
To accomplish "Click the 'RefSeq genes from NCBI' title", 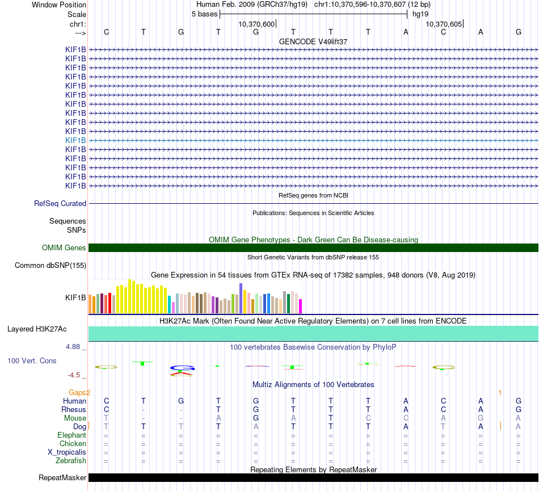I will tap(313, 195).
